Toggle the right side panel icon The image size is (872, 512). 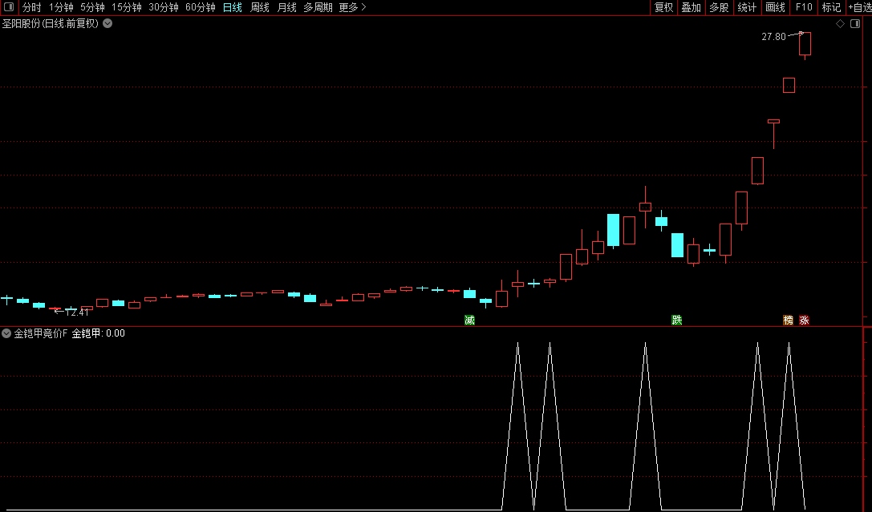coord(855,24)
